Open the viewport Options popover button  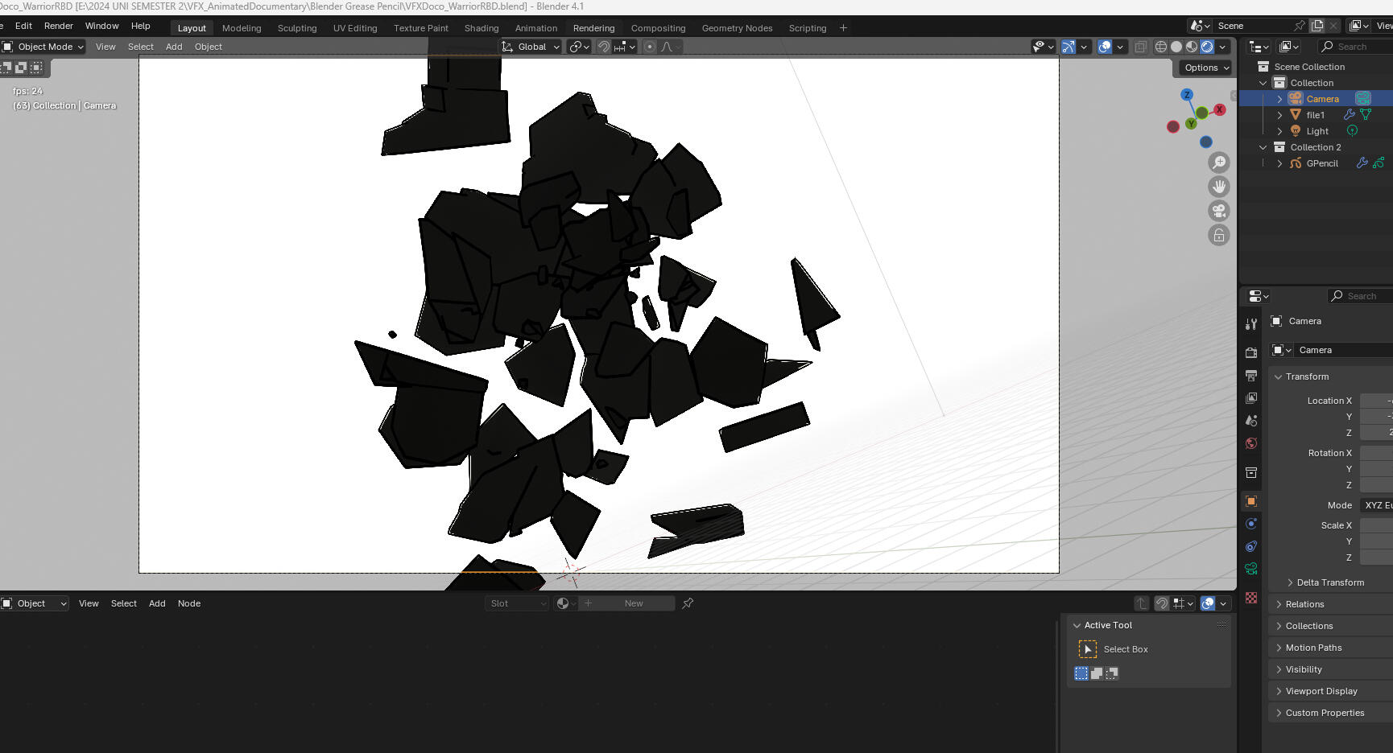tap(1205, 68)
